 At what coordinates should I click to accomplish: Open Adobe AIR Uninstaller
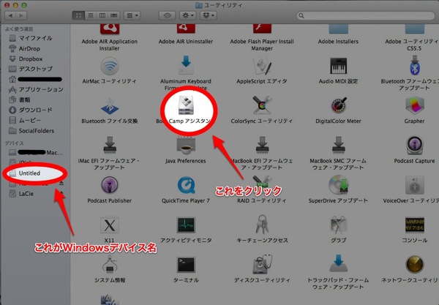pyautogui.click(x=186, y=29)
